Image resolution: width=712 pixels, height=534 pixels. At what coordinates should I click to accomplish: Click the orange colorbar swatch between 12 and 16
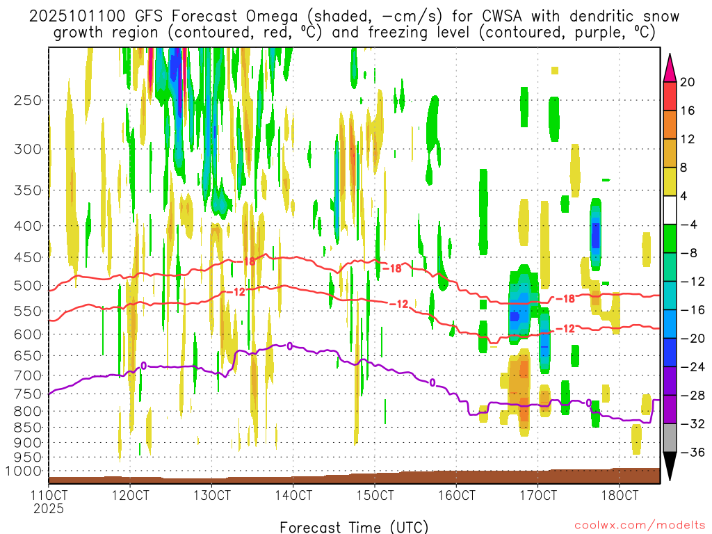pyautogui.click(x=670, y=125)
